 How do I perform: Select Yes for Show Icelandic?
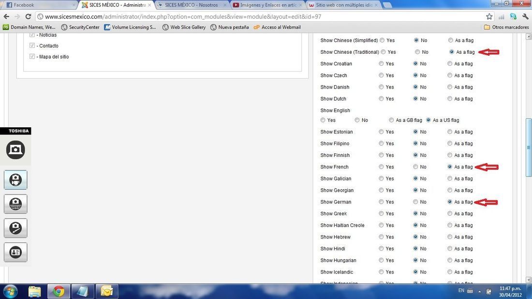click(381, 272)
